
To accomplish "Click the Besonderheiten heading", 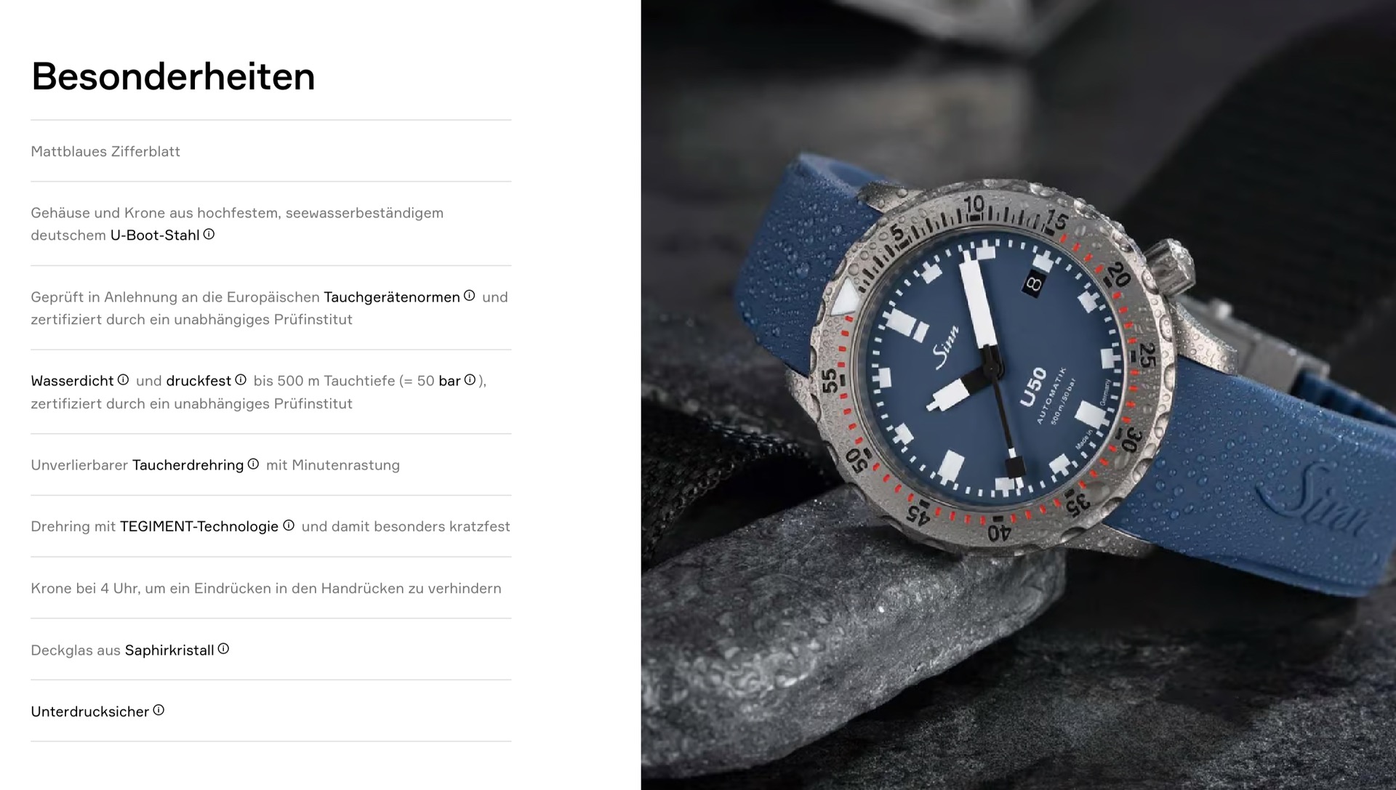I will tap(173, 76).
